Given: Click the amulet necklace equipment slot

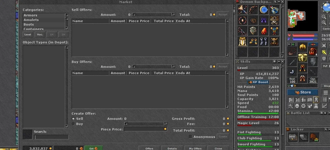Looking at the screenshot, I should [292, 51].
